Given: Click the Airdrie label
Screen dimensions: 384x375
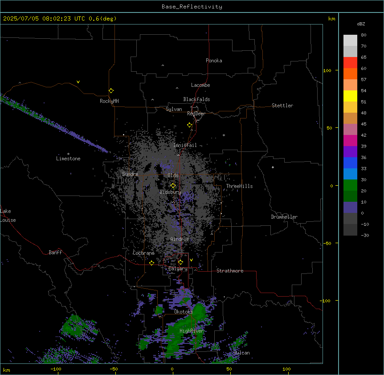Looking at the screenshot, I should click(180, 239).
